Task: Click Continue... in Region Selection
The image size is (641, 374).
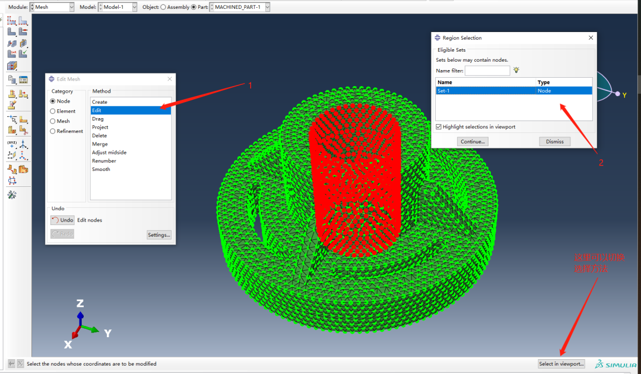Action: [x=472, y=141]
